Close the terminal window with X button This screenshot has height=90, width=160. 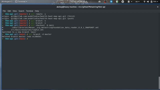(158, 7)
